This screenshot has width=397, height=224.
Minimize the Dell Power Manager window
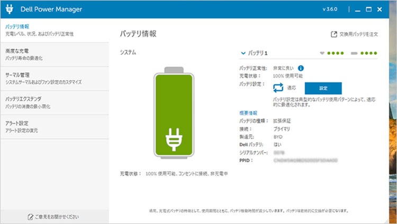(357, 10)
